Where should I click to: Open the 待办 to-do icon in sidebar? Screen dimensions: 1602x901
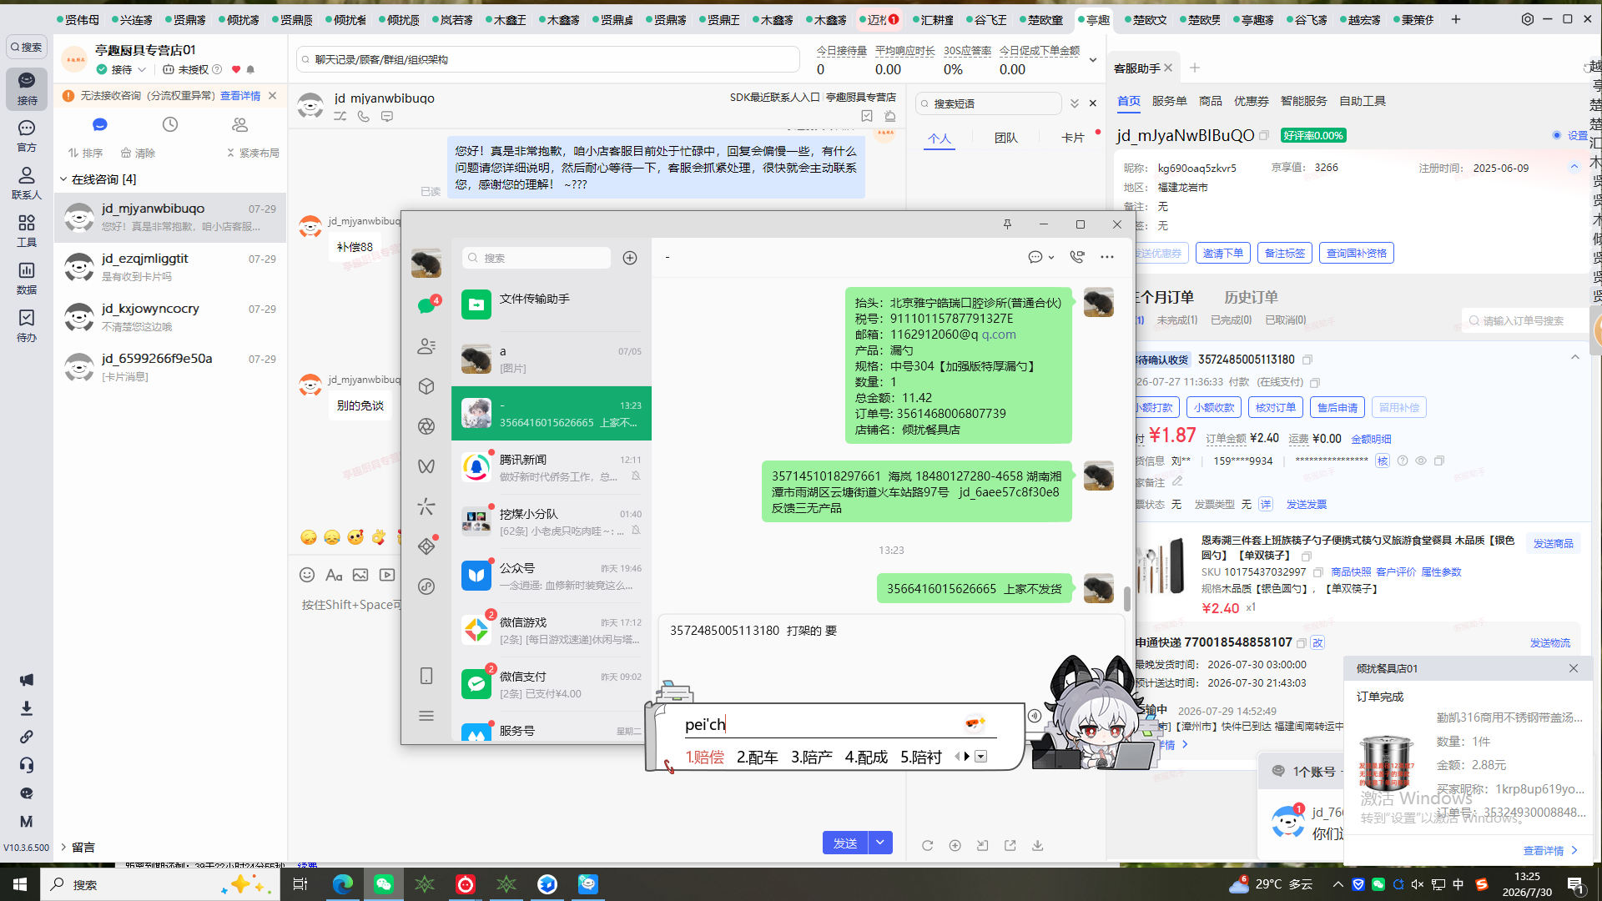tap(27, 325)
